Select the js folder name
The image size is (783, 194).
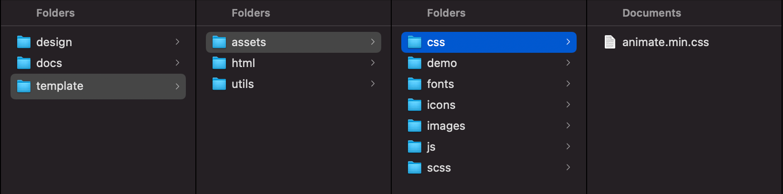pos(431,147)
